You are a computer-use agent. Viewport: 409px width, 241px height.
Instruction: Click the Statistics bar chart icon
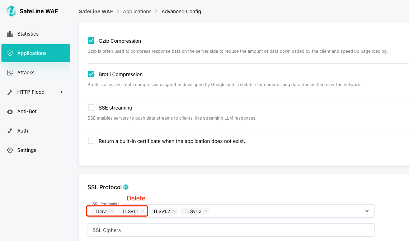pyautogui.click(x=10, y=34)
